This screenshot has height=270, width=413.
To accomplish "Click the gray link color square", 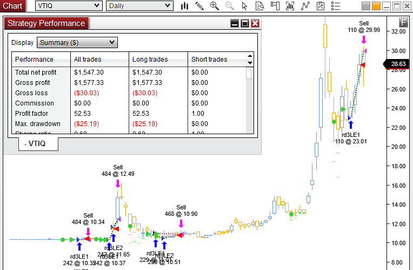I will 366,6.
